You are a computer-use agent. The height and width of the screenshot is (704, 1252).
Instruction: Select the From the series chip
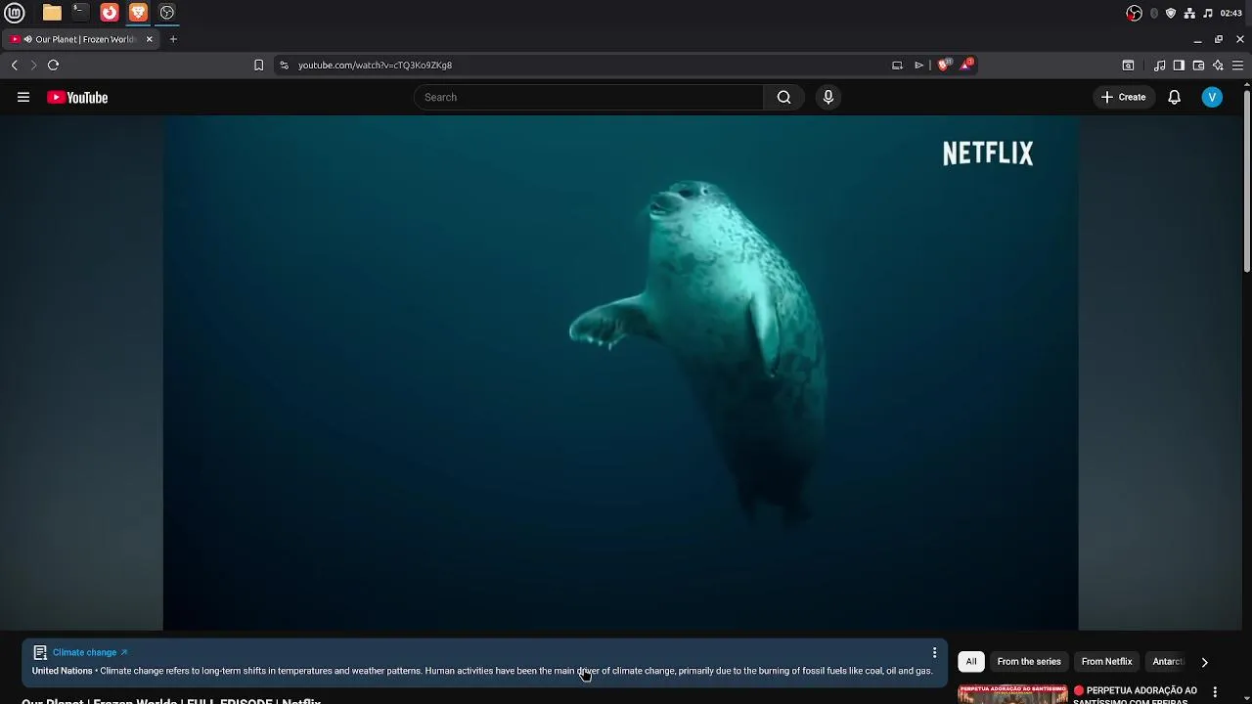click(x=1029, y=662)
